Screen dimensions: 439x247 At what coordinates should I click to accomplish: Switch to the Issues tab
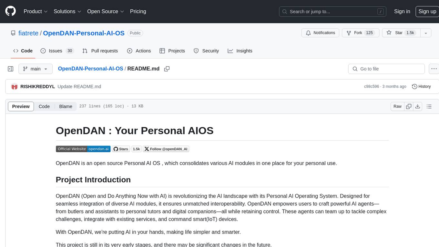[57, 51]
